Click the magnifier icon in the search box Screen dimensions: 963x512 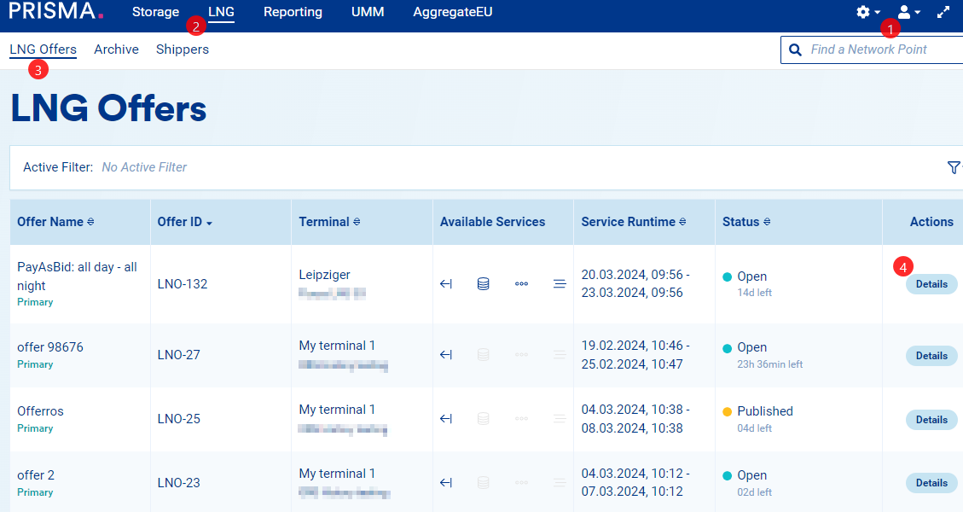tap(796, 49)
